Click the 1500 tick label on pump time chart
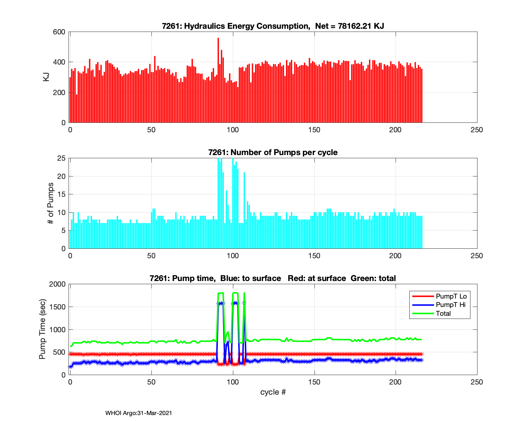Viewport: 527px width, 421px height. [57, 307]
